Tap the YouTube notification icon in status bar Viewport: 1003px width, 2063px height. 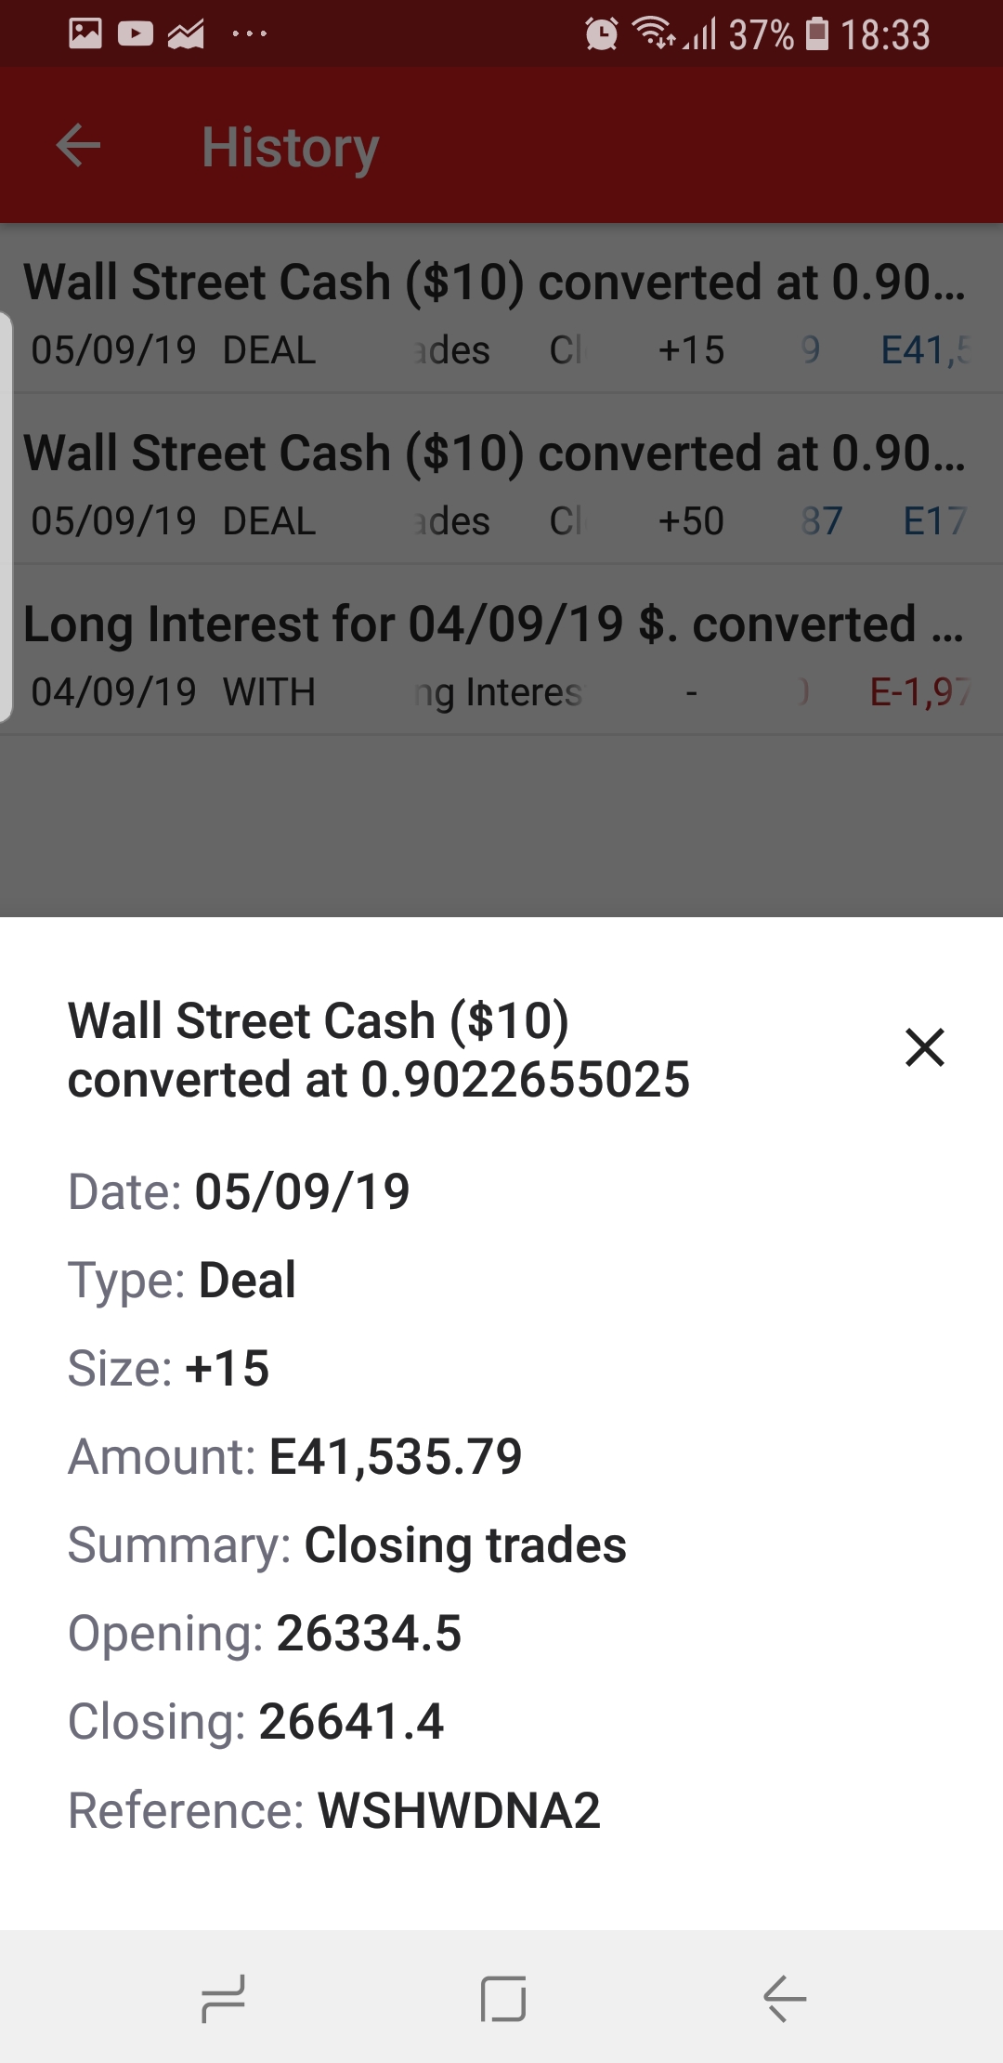pyautogui.click(x=136, y=34)
